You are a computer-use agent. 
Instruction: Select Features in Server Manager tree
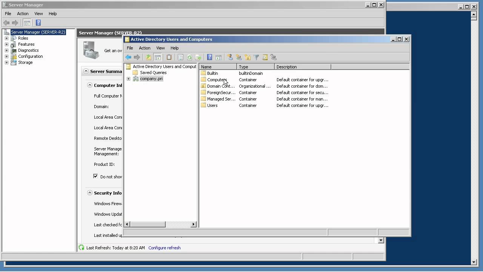[26, 44]
